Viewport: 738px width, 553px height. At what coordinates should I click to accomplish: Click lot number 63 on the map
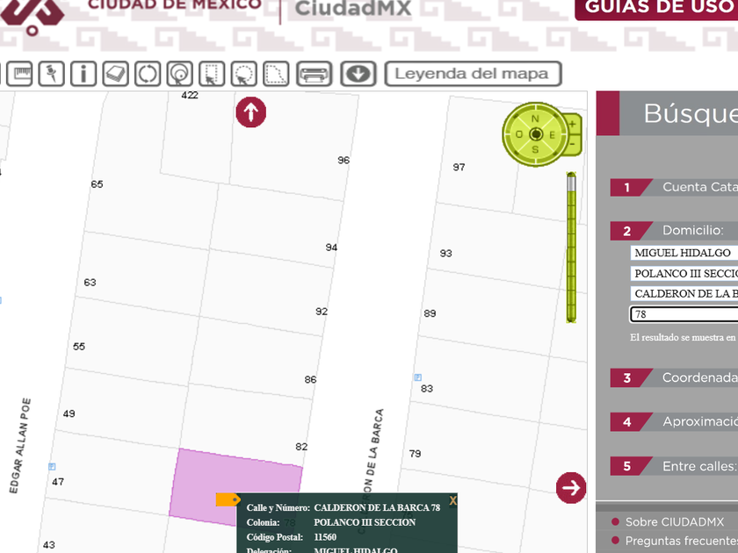[x=90, y=283]
